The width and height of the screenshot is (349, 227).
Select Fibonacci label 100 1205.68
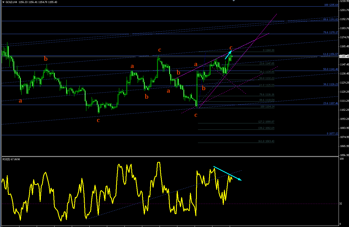point(331,5)
